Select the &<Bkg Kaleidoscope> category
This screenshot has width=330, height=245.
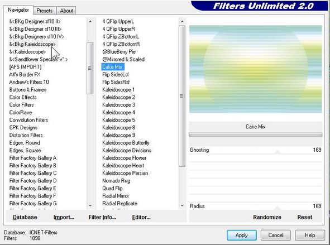32,44
